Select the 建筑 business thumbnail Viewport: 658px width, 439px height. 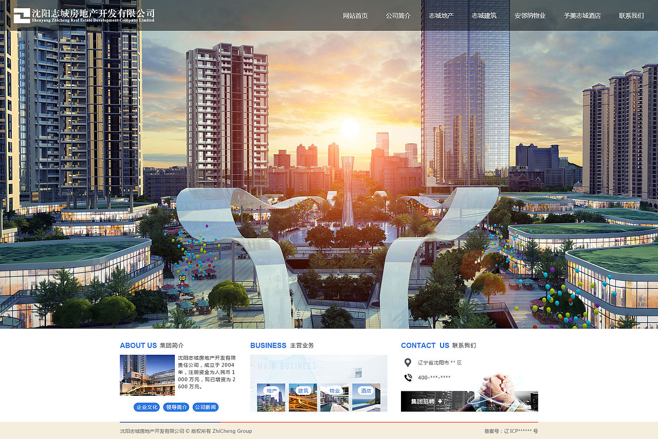point(303,397)
